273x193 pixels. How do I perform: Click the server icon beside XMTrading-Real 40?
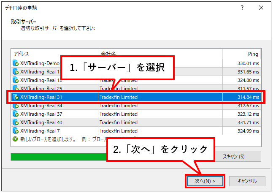click(16, 122)
